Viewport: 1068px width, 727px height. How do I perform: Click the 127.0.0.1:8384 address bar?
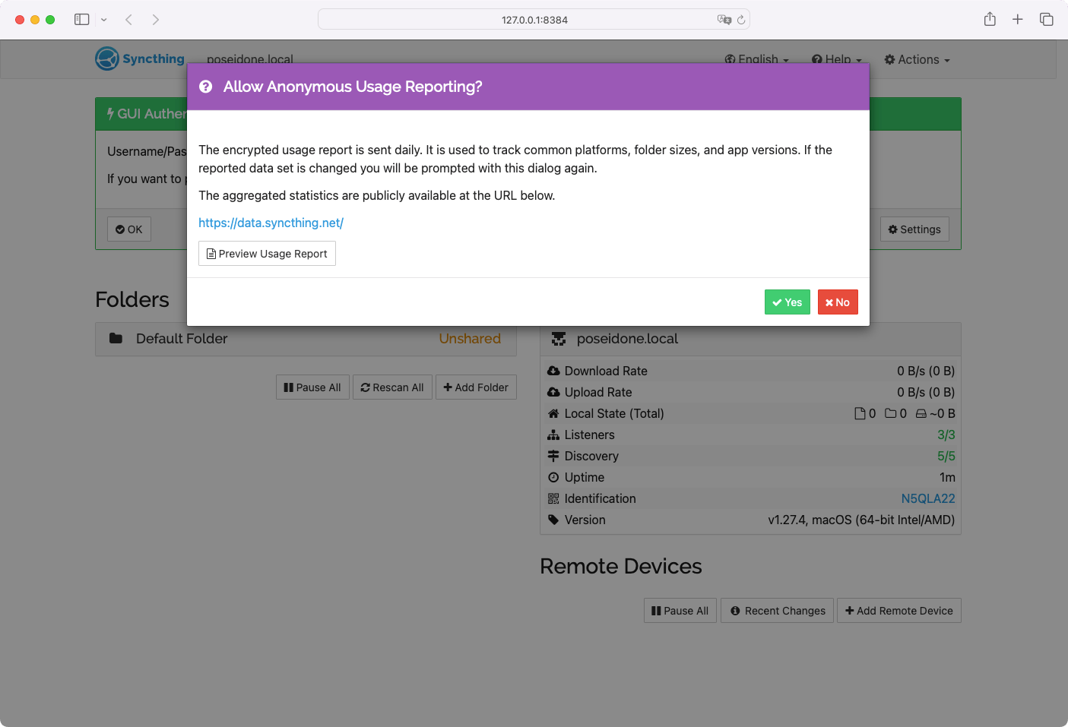pyautogui.click(x=534, y=20)
